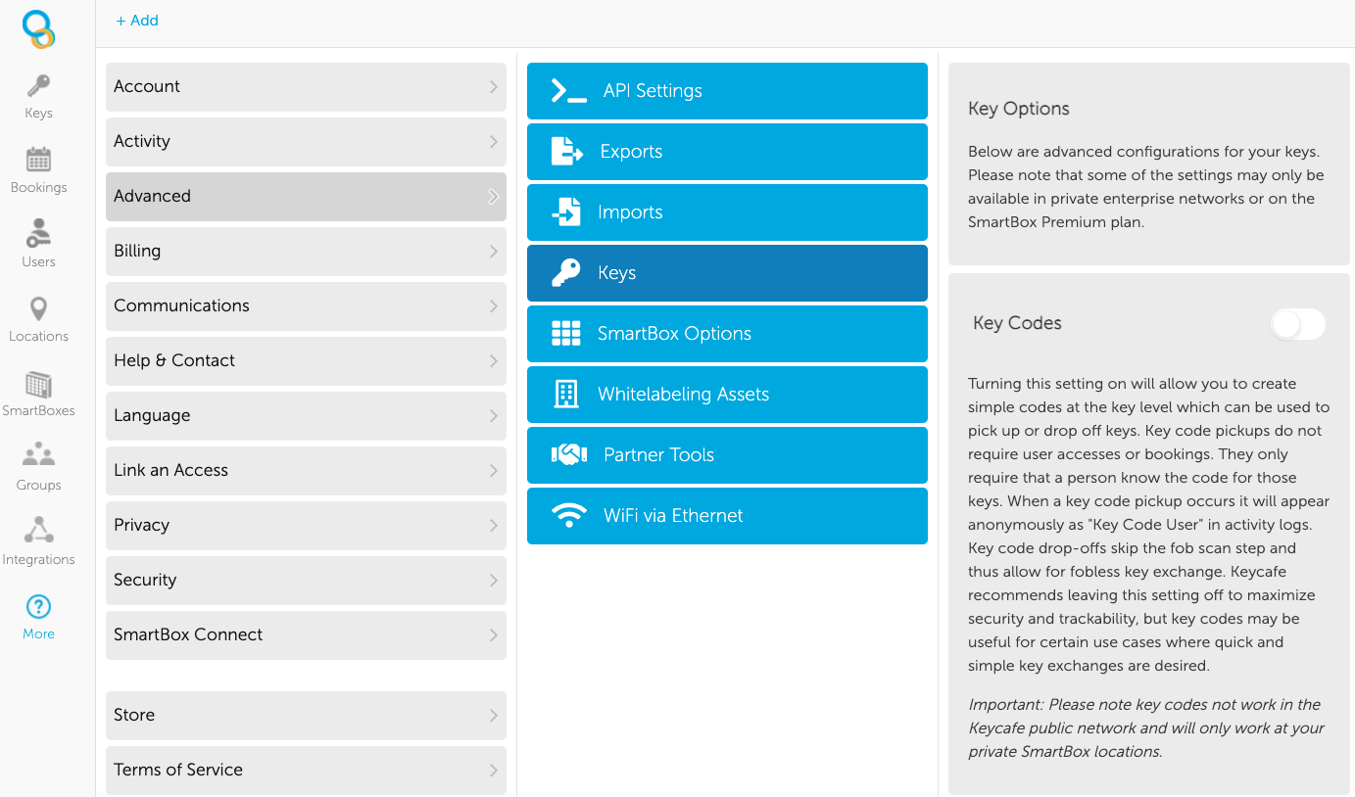Open the Exports tile
This screenshot has width=1355, height=797.
[x=727, y=152]
